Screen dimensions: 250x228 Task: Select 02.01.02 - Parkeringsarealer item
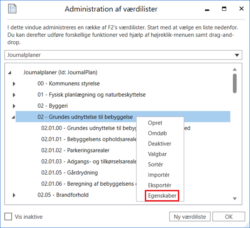point(75,150)
